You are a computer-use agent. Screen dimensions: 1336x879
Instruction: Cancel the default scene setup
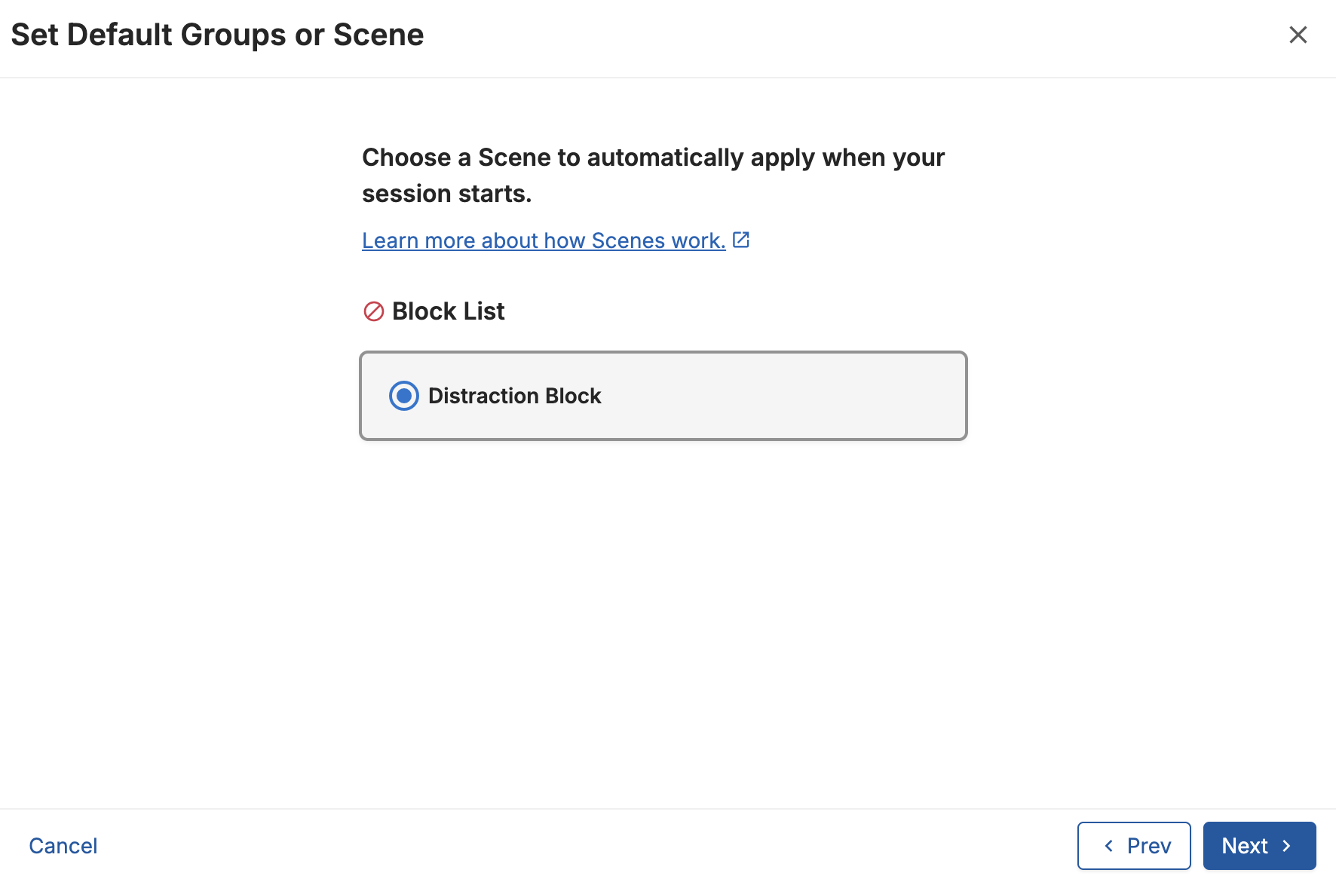pos(63,846)
